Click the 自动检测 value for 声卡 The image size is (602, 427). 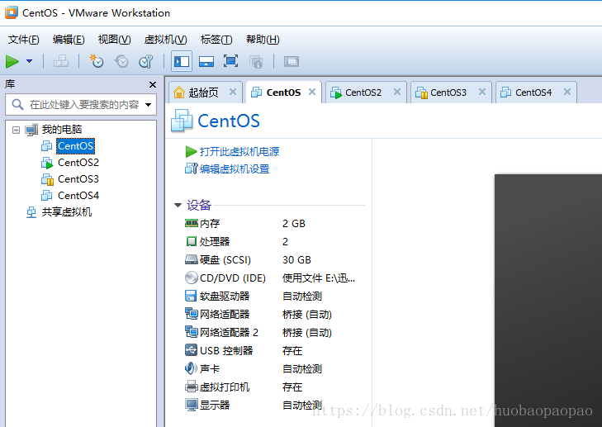[x=302, y=369]
